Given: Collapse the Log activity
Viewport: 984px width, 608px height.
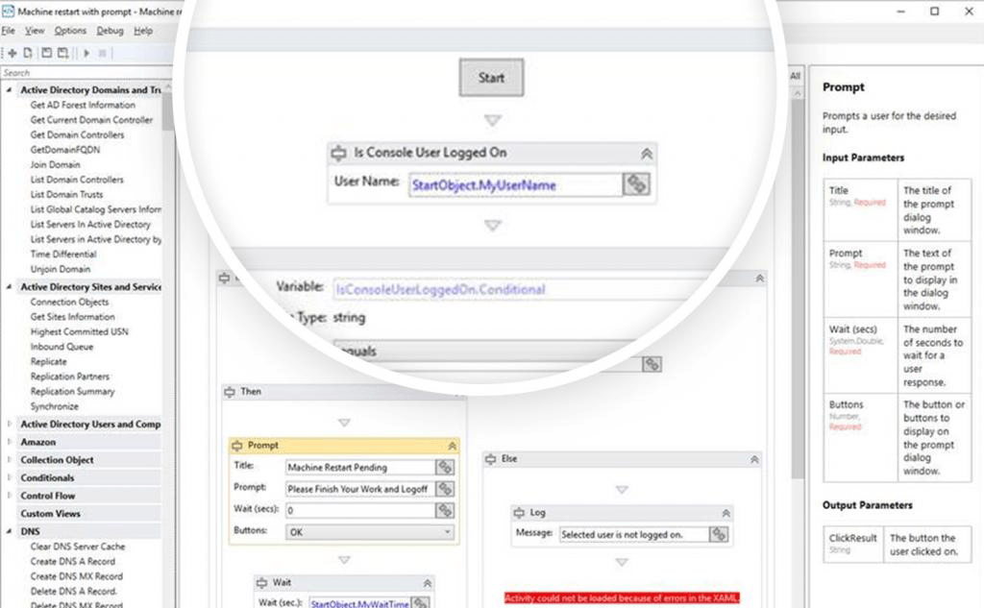Looking at the screenshot, I should tap(726, 513).
